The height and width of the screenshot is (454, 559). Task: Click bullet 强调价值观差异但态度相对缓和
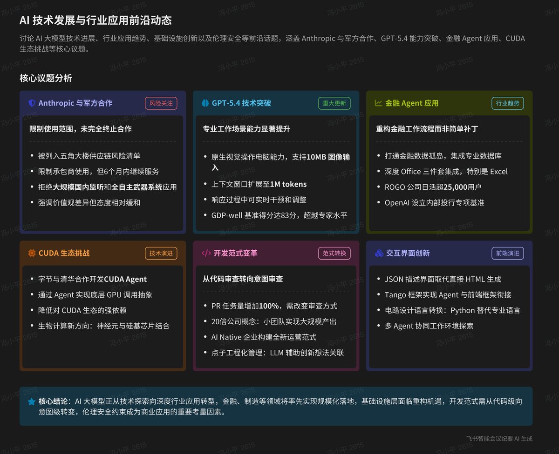coord(89,203)
